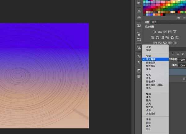186x134 pixels.
Task: Choose 差值 blend mode
Action: (155, 119)
